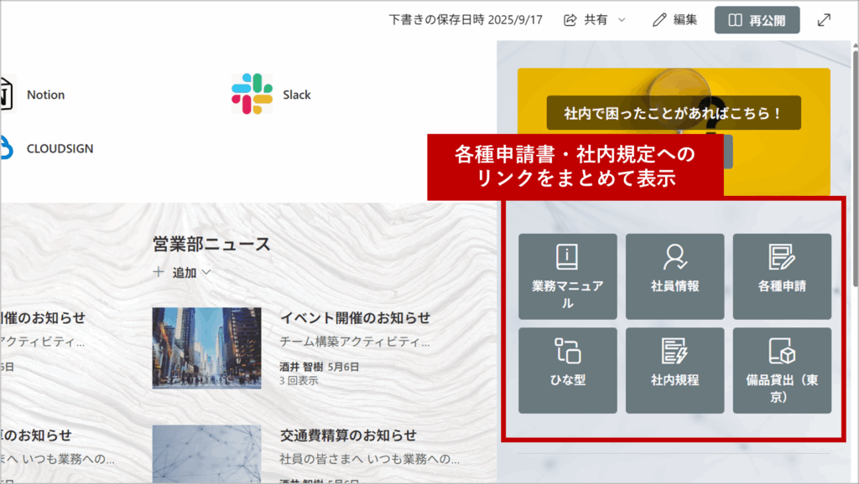Click the Notion logo icon
859x484 pixels.
7,94
